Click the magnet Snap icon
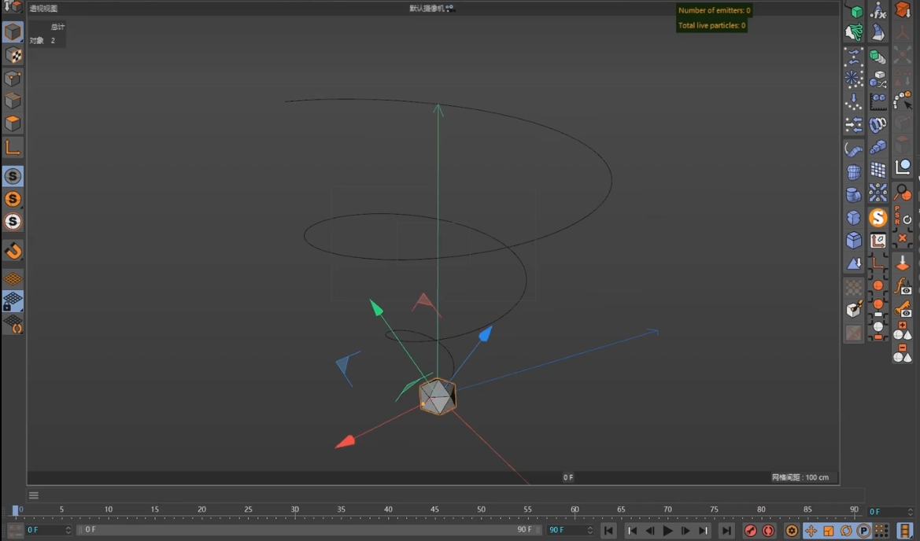 coord(13,252)
